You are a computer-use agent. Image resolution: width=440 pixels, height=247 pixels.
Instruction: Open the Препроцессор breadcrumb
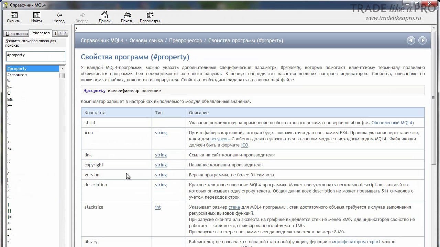coord(186,40)
